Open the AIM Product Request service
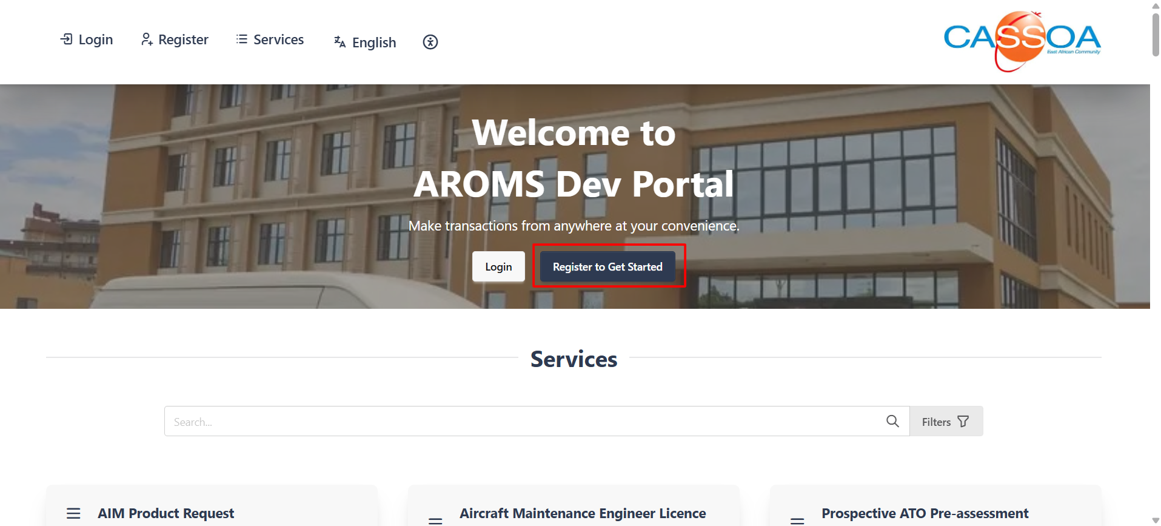The width and height of the screenshot is (1161, 526). click(166, 513)
